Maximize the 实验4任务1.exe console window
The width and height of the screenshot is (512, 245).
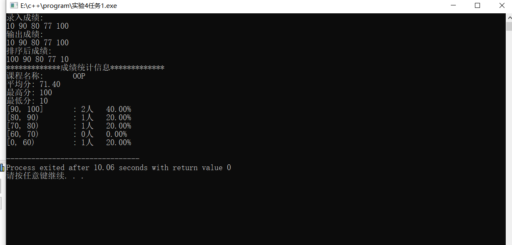[x=477, y=6]
